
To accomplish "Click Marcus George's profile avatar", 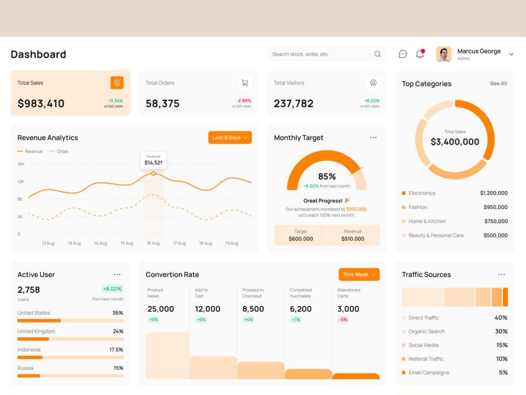I will click(443, 54).
